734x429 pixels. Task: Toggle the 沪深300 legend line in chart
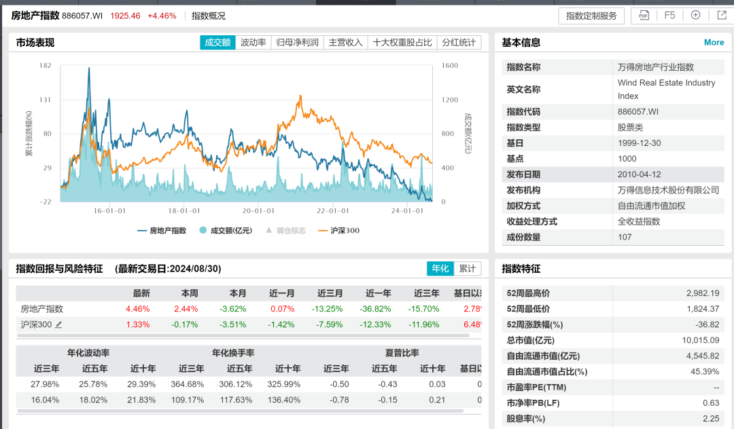[x=339, y=230]
